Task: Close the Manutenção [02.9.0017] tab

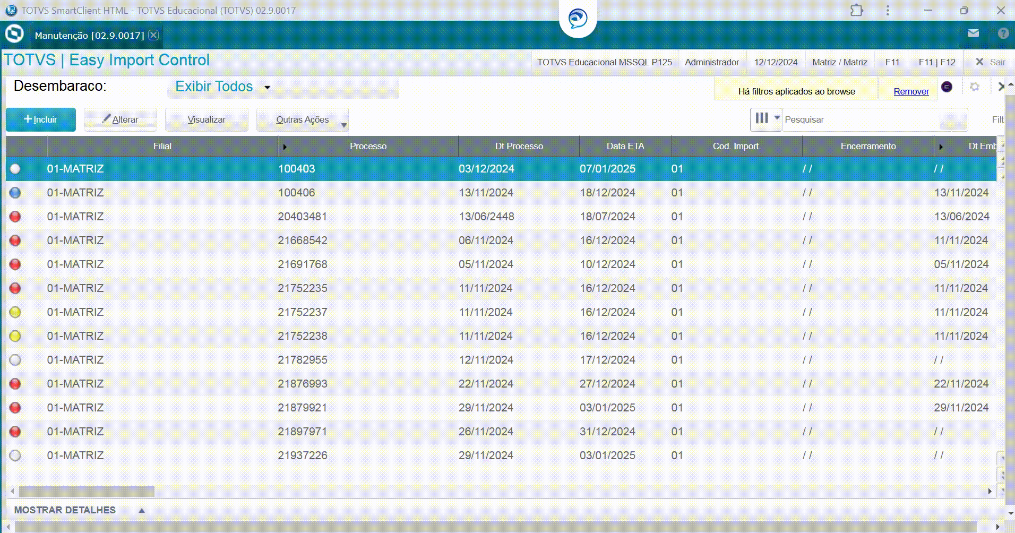Action: [x=153, y=35]
